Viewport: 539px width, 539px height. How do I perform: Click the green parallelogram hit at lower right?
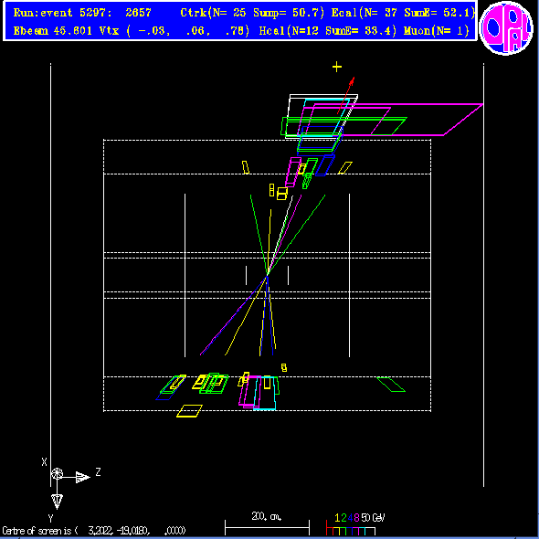(391, 385)
